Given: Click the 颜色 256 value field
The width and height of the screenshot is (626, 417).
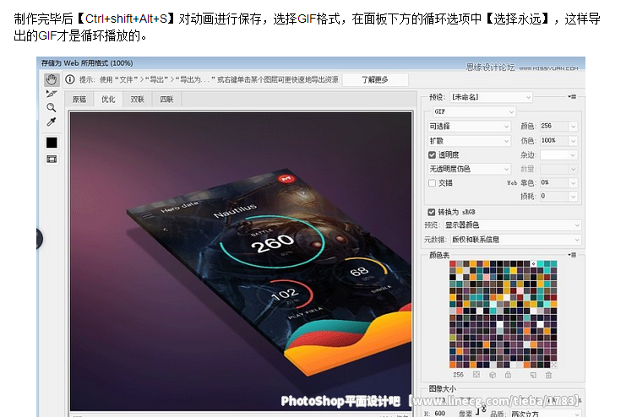Looking at the screenshot, I should (x=554, y=127).
